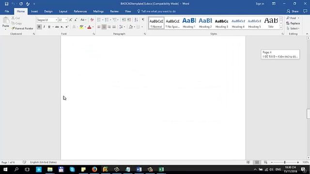The width and height of the screenshot is (310, 174).
Task: Click the Multilevel list icon
Action: coord(115,20)
